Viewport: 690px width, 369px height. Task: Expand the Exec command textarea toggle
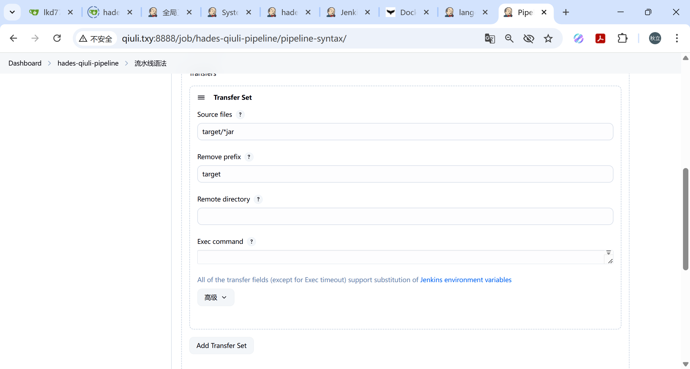pyautogui.click(x=609, y=253)
